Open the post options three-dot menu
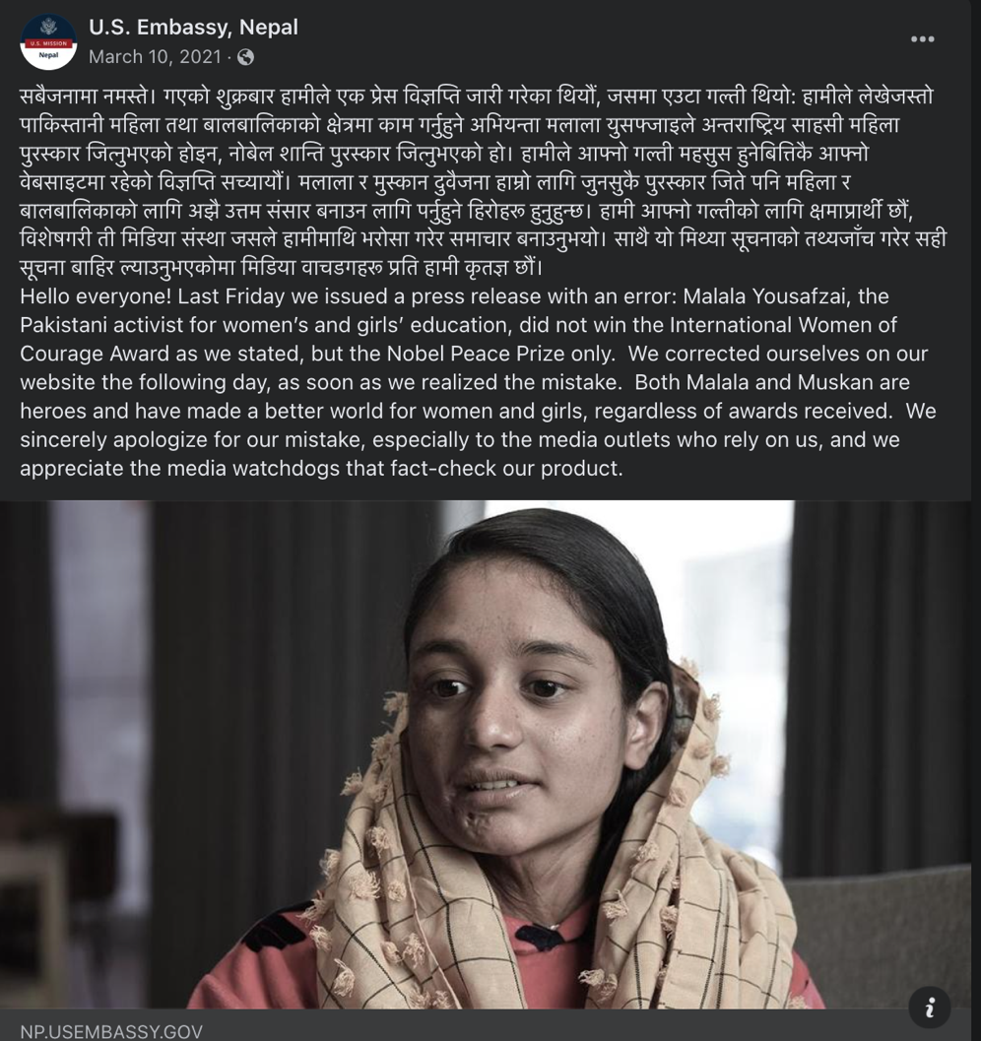Viewport: 981px width, 1041px height. [923, 39]
